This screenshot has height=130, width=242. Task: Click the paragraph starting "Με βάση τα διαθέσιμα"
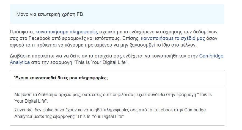(x=113, y=98)
